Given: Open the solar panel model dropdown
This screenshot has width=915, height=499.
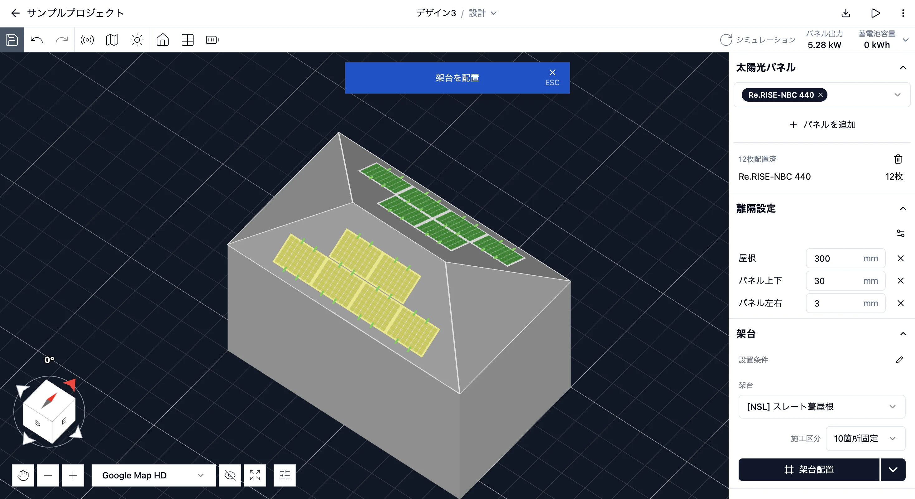Looking at the screenshot, I should pyautogui.click(x=897, y=95).
